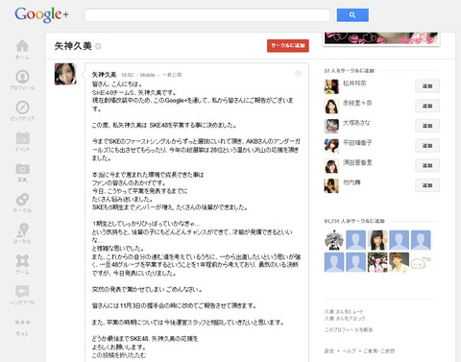Click the mute 久美 link
Screen dimensions: 461x362
coord(344,311)
